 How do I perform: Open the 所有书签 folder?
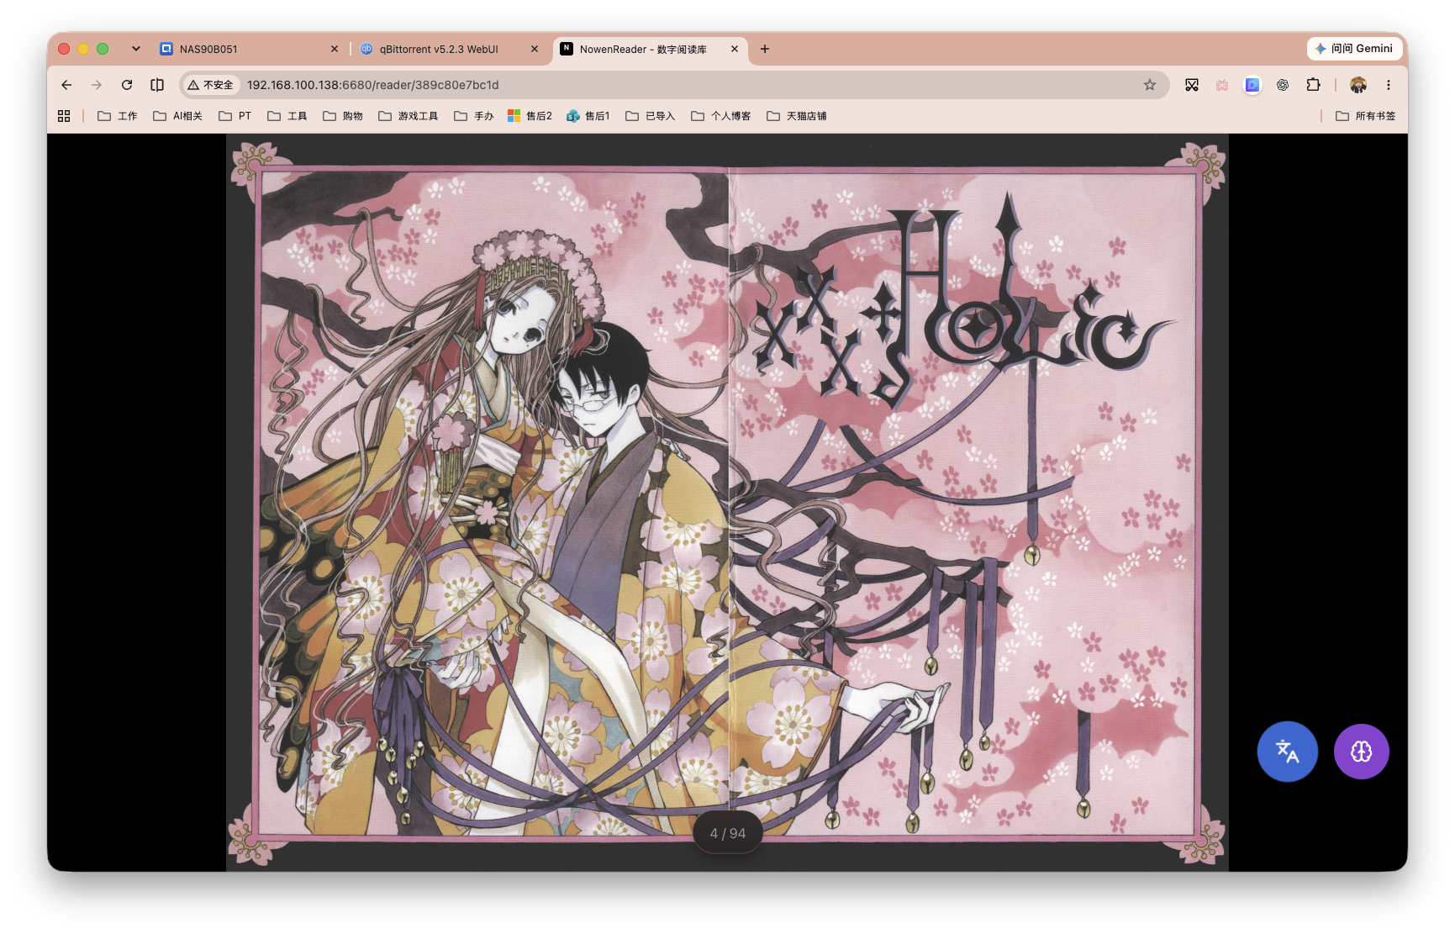(x=1366, y=116)
